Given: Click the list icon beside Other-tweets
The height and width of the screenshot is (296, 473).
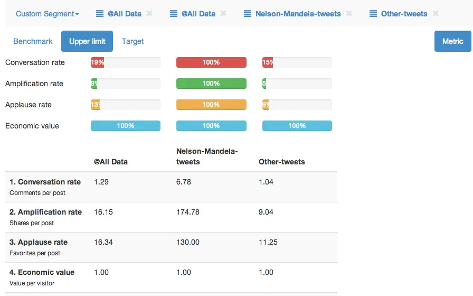Looking at the screenshot, I should tap(373, 14).
